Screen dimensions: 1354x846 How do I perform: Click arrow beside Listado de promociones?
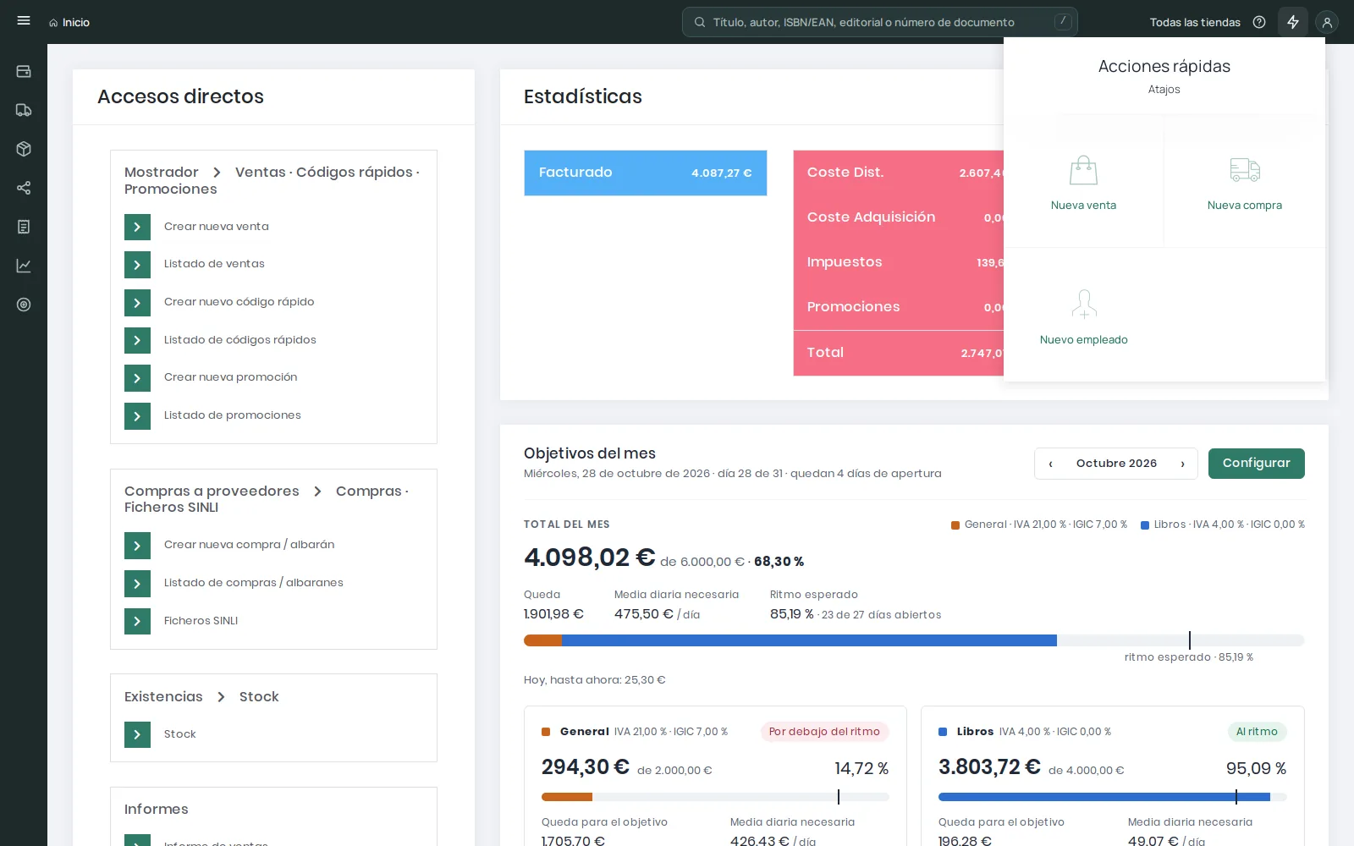point(137,415)
